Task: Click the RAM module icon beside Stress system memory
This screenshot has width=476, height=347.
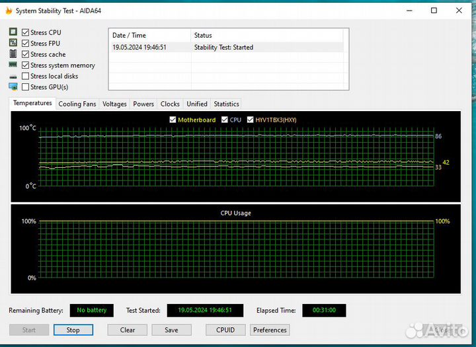Action: (13, 64)
